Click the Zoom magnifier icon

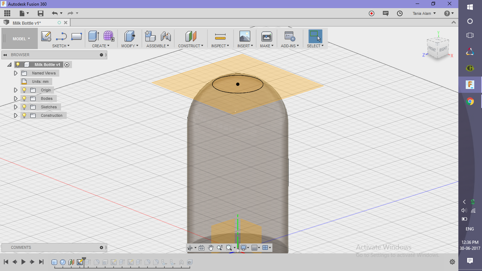click(x=219, y=248)
